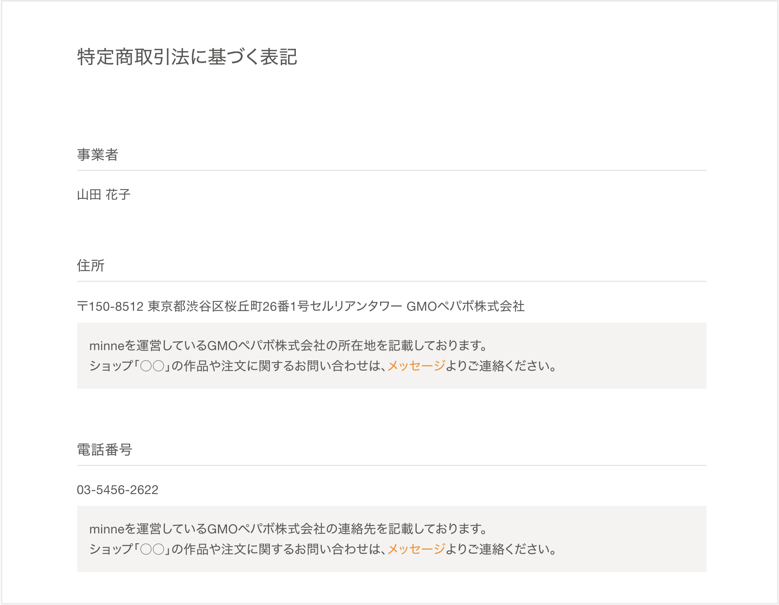This screenshot has height=605, width=779.
Task: Click the ○○ shop placeholder in the address note
Action: [152, 366]
